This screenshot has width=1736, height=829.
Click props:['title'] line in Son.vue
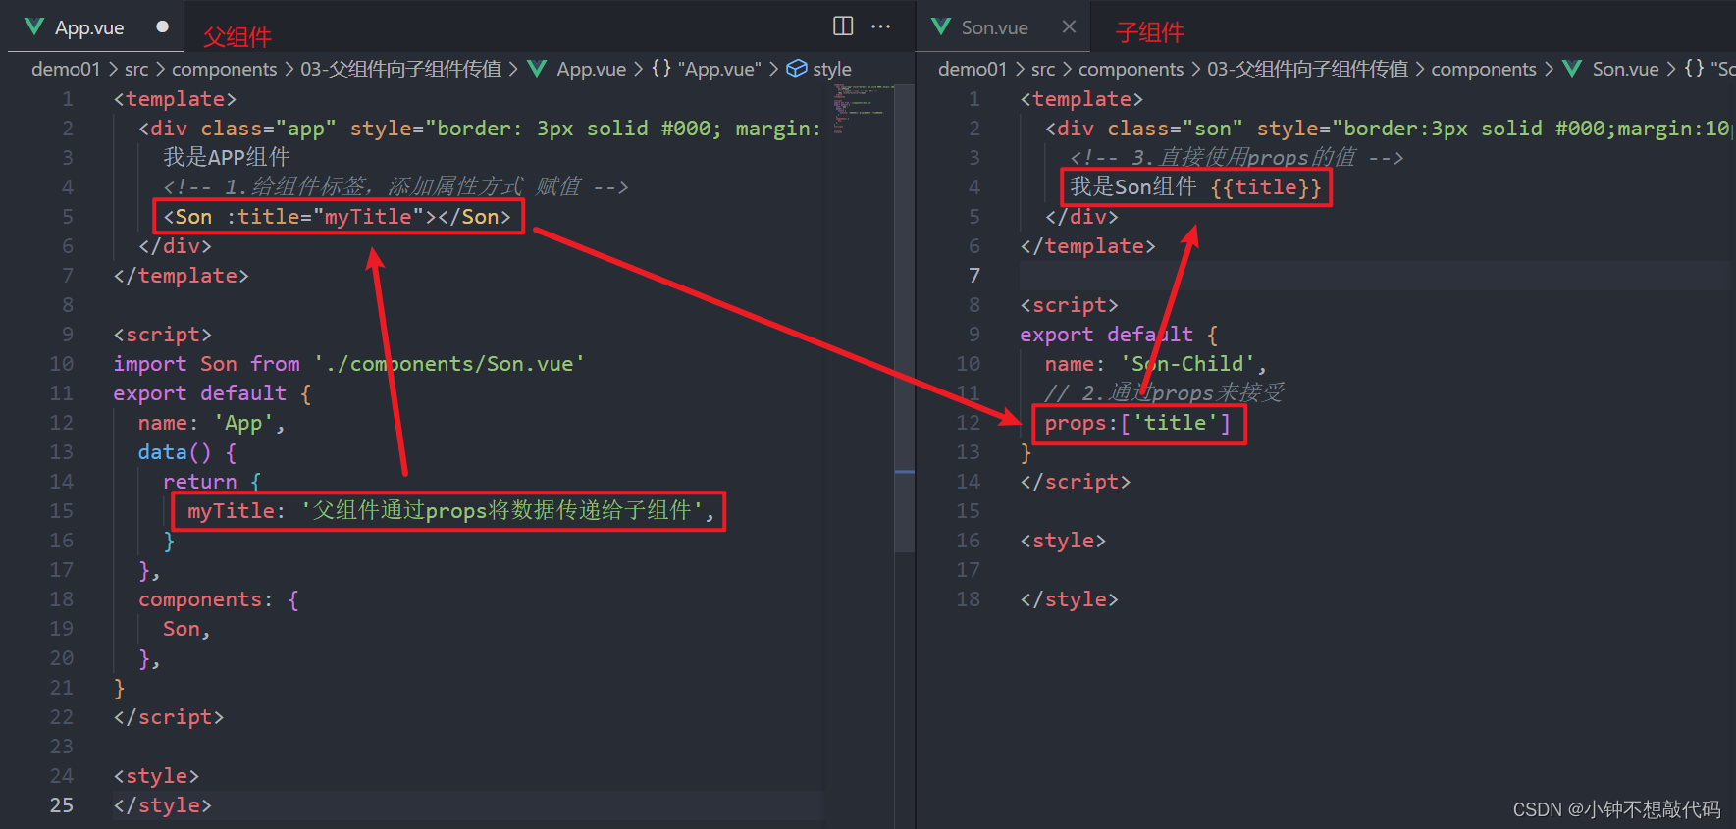click(x=1137, y=422)
